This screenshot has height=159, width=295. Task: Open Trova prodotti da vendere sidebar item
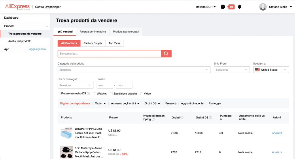pyautogui.click(x=25, y=34)
